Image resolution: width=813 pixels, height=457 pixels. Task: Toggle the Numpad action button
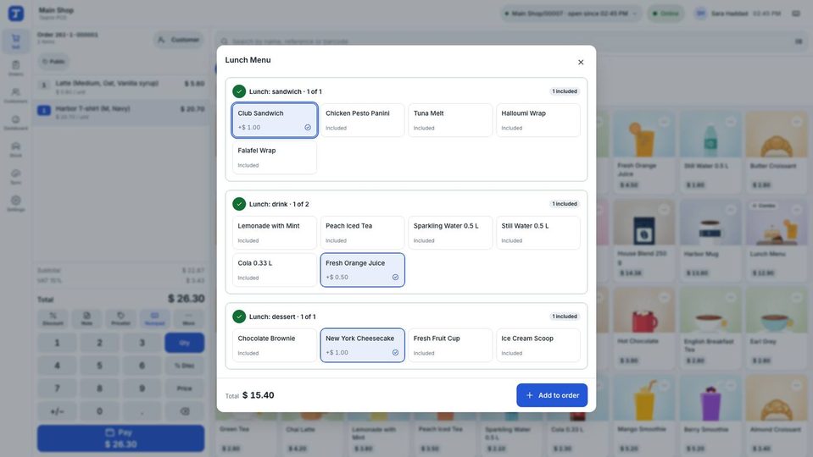154,318
